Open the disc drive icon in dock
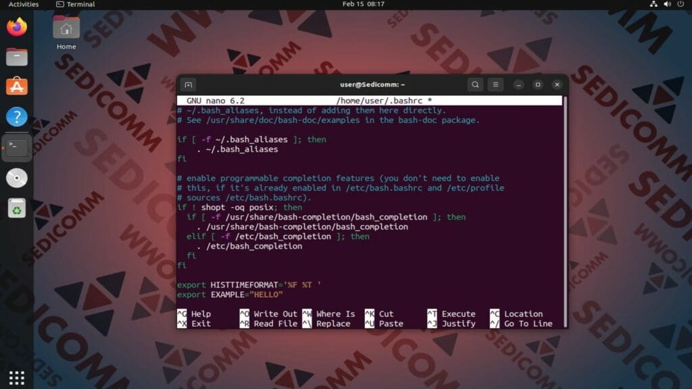The image size is (692, 389). 17,178
